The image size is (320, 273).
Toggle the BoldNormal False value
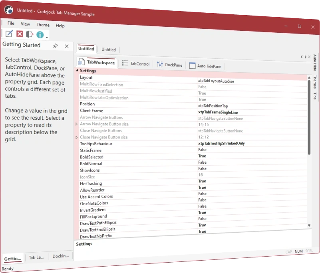point(202,162)
